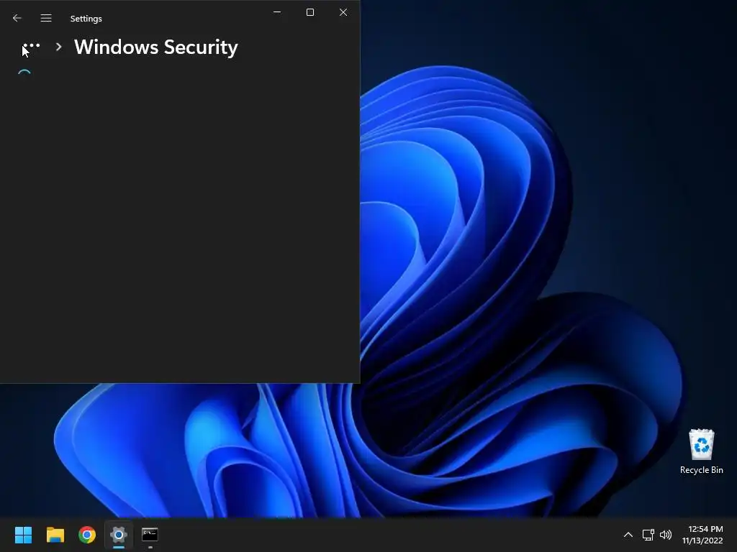This screenshot has width=737, height=552.
Task: Select the Recycle Bin desktop icon
Action: pyautogui.click(x=701, y=451)
